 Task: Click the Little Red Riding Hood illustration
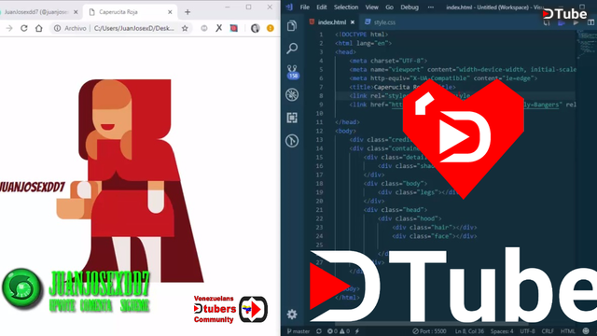pos(132,181)
